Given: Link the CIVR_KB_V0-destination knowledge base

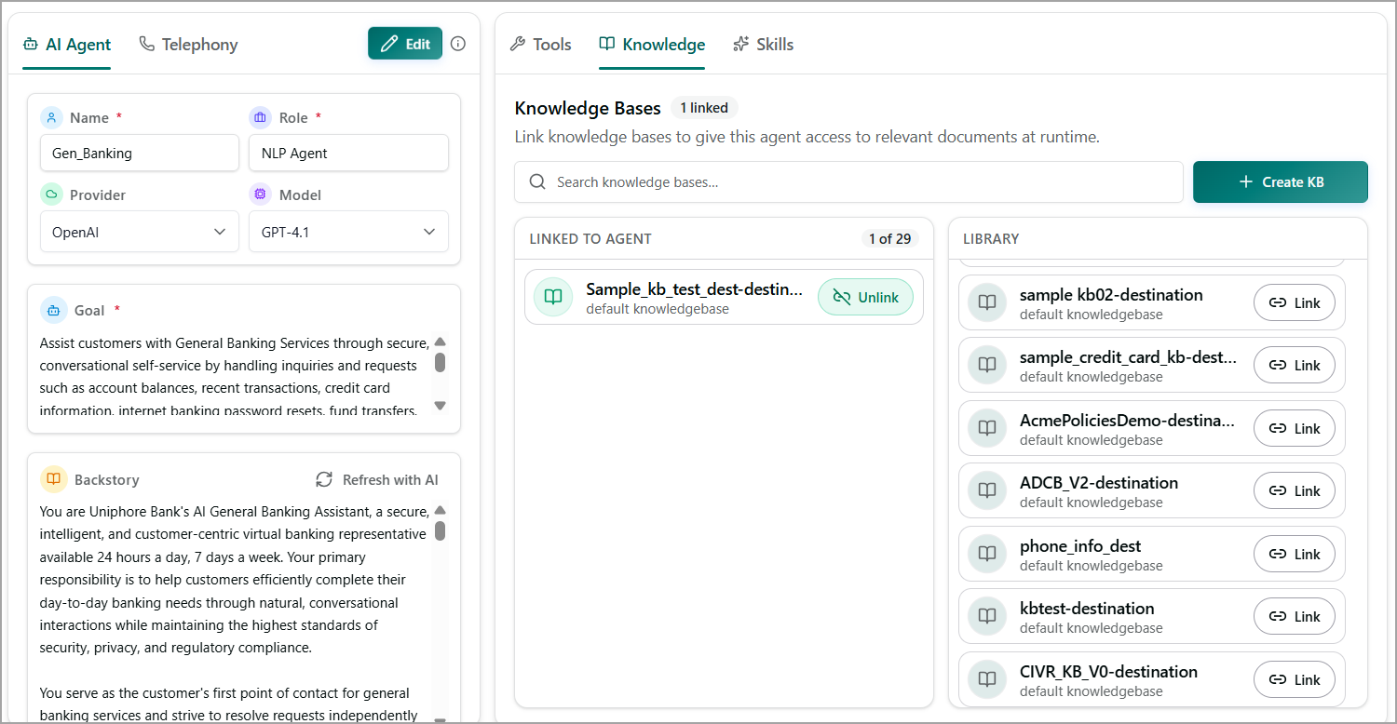Looking at the screenshot, I should [1295, 679].
